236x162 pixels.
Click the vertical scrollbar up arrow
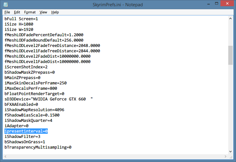(230, 18)
